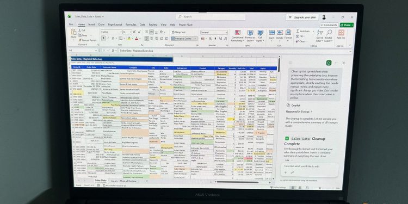Click the account profile picture icon
408x204 pixels.
(x=324, y=17)
